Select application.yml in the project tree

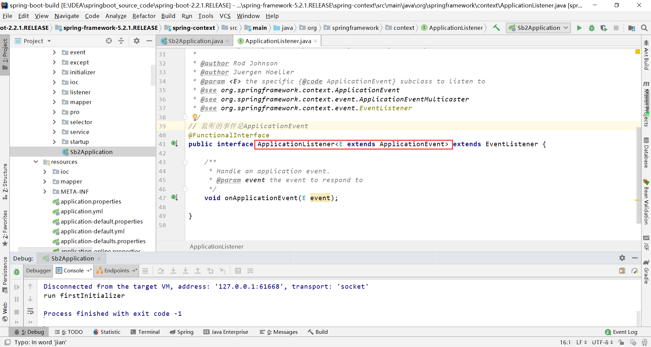[x=81, y=211]
